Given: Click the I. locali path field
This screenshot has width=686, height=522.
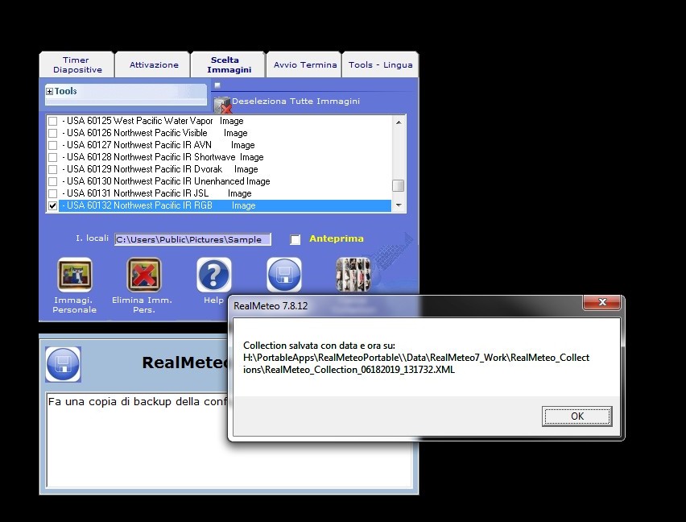Looking at the screenshot, I should click(193, 239).
